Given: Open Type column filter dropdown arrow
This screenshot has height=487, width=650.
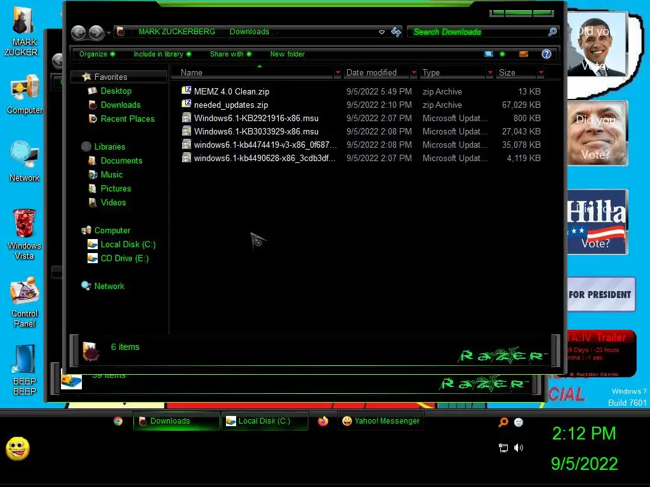Looking at the screenshot, I should coord(490,72).
